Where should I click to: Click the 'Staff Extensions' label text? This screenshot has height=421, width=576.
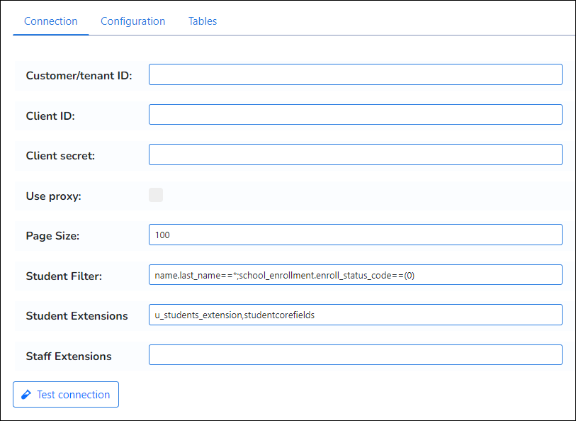tap(69, 356)
